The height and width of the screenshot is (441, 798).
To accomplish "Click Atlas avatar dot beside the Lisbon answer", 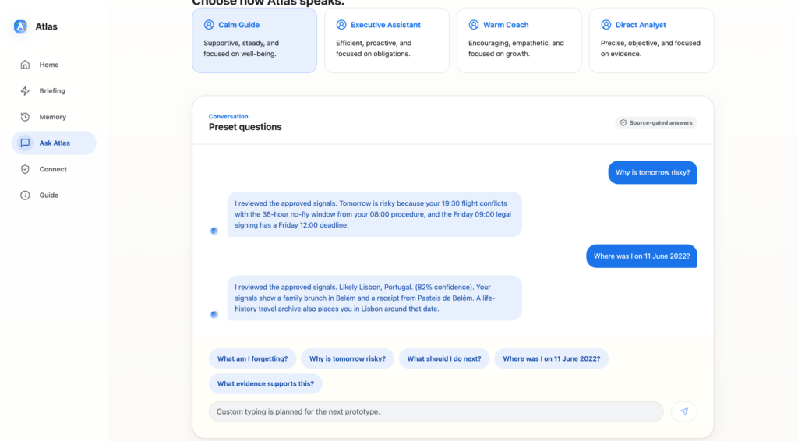I will [x=214, y=314].
